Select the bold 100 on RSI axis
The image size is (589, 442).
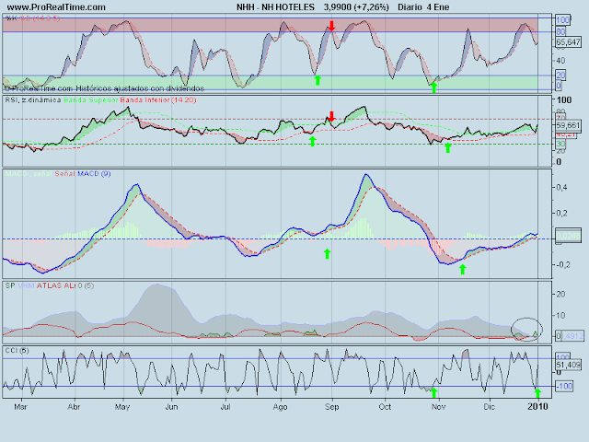(564, 100)
